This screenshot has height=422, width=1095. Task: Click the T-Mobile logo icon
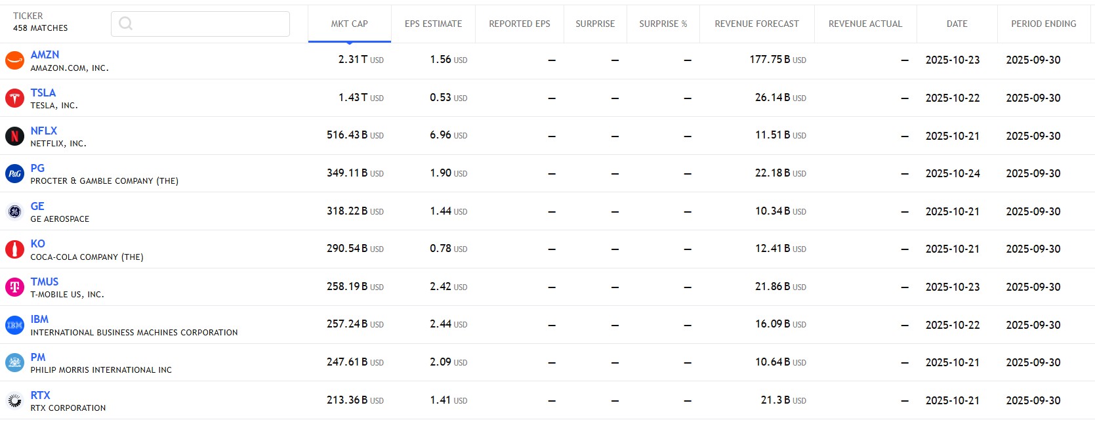coord(14,287)
